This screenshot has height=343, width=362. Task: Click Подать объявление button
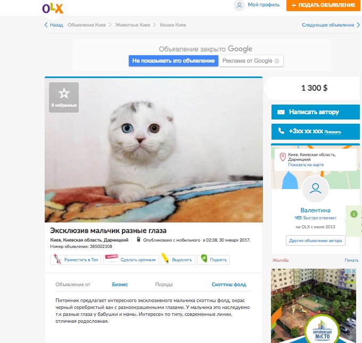323,5
